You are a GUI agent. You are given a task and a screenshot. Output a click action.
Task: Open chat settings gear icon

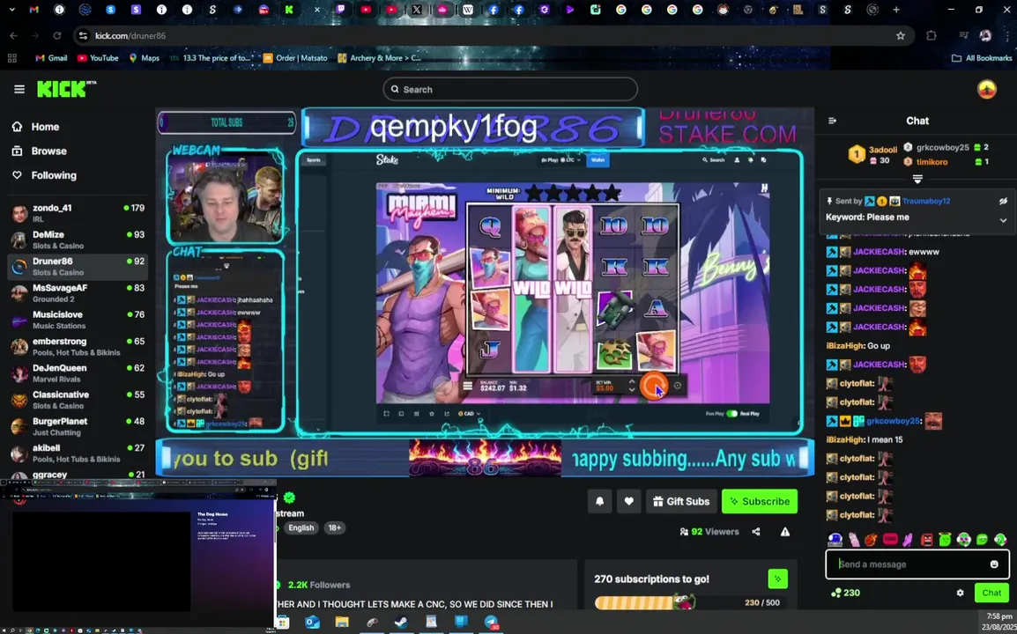960,593
